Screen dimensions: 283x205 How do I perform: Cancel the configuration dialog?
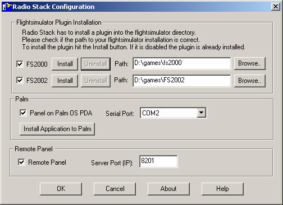click(115, 189)
